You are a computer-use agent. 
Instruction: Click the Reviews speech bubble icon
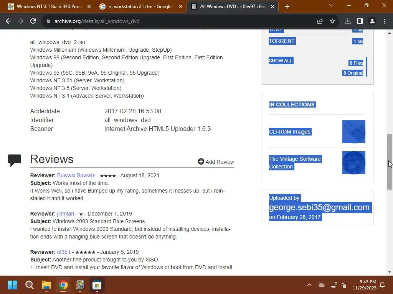click(x=14, y=160)
